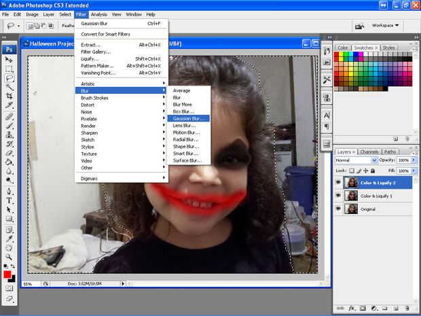
Task: Open the Paragraph panel icon
Action: coord(327,126)
